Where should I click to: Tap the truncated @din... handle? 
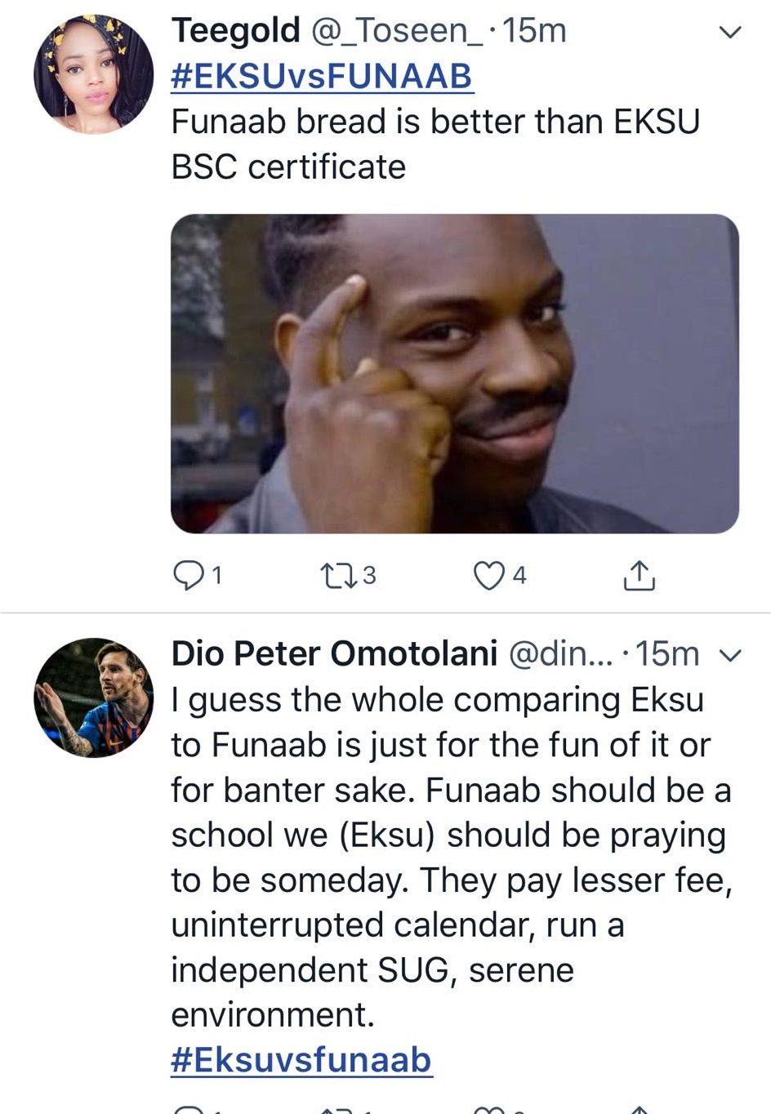point(560,653)
